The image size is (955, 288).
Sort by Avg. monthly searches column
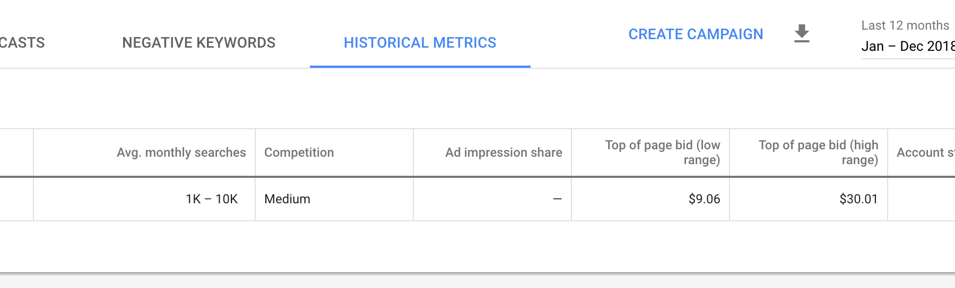181,152
